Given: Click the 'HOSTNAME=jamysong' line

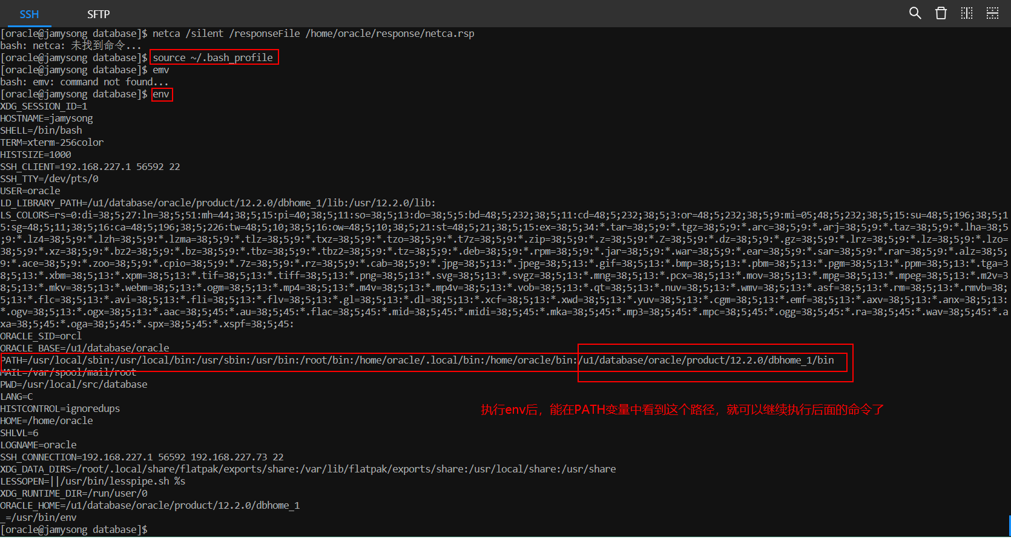Looking at the screenshot, I should (47, 119).
